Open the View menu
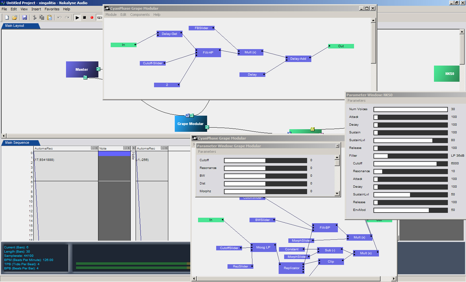This screenshot has width=466, height=282. (24, 9)
